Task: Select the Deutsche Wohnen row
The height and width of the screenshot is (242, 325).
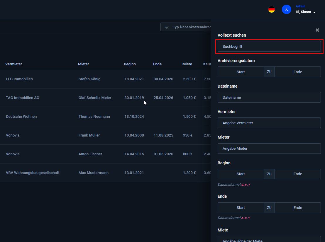Action: [105, 117]
